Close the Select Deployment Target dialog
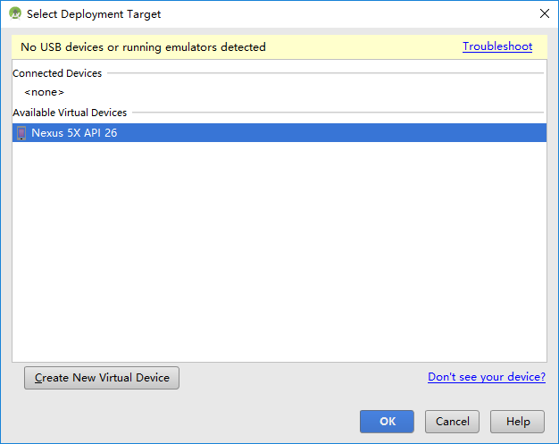 pyautogui.click(x=545, y=13)
